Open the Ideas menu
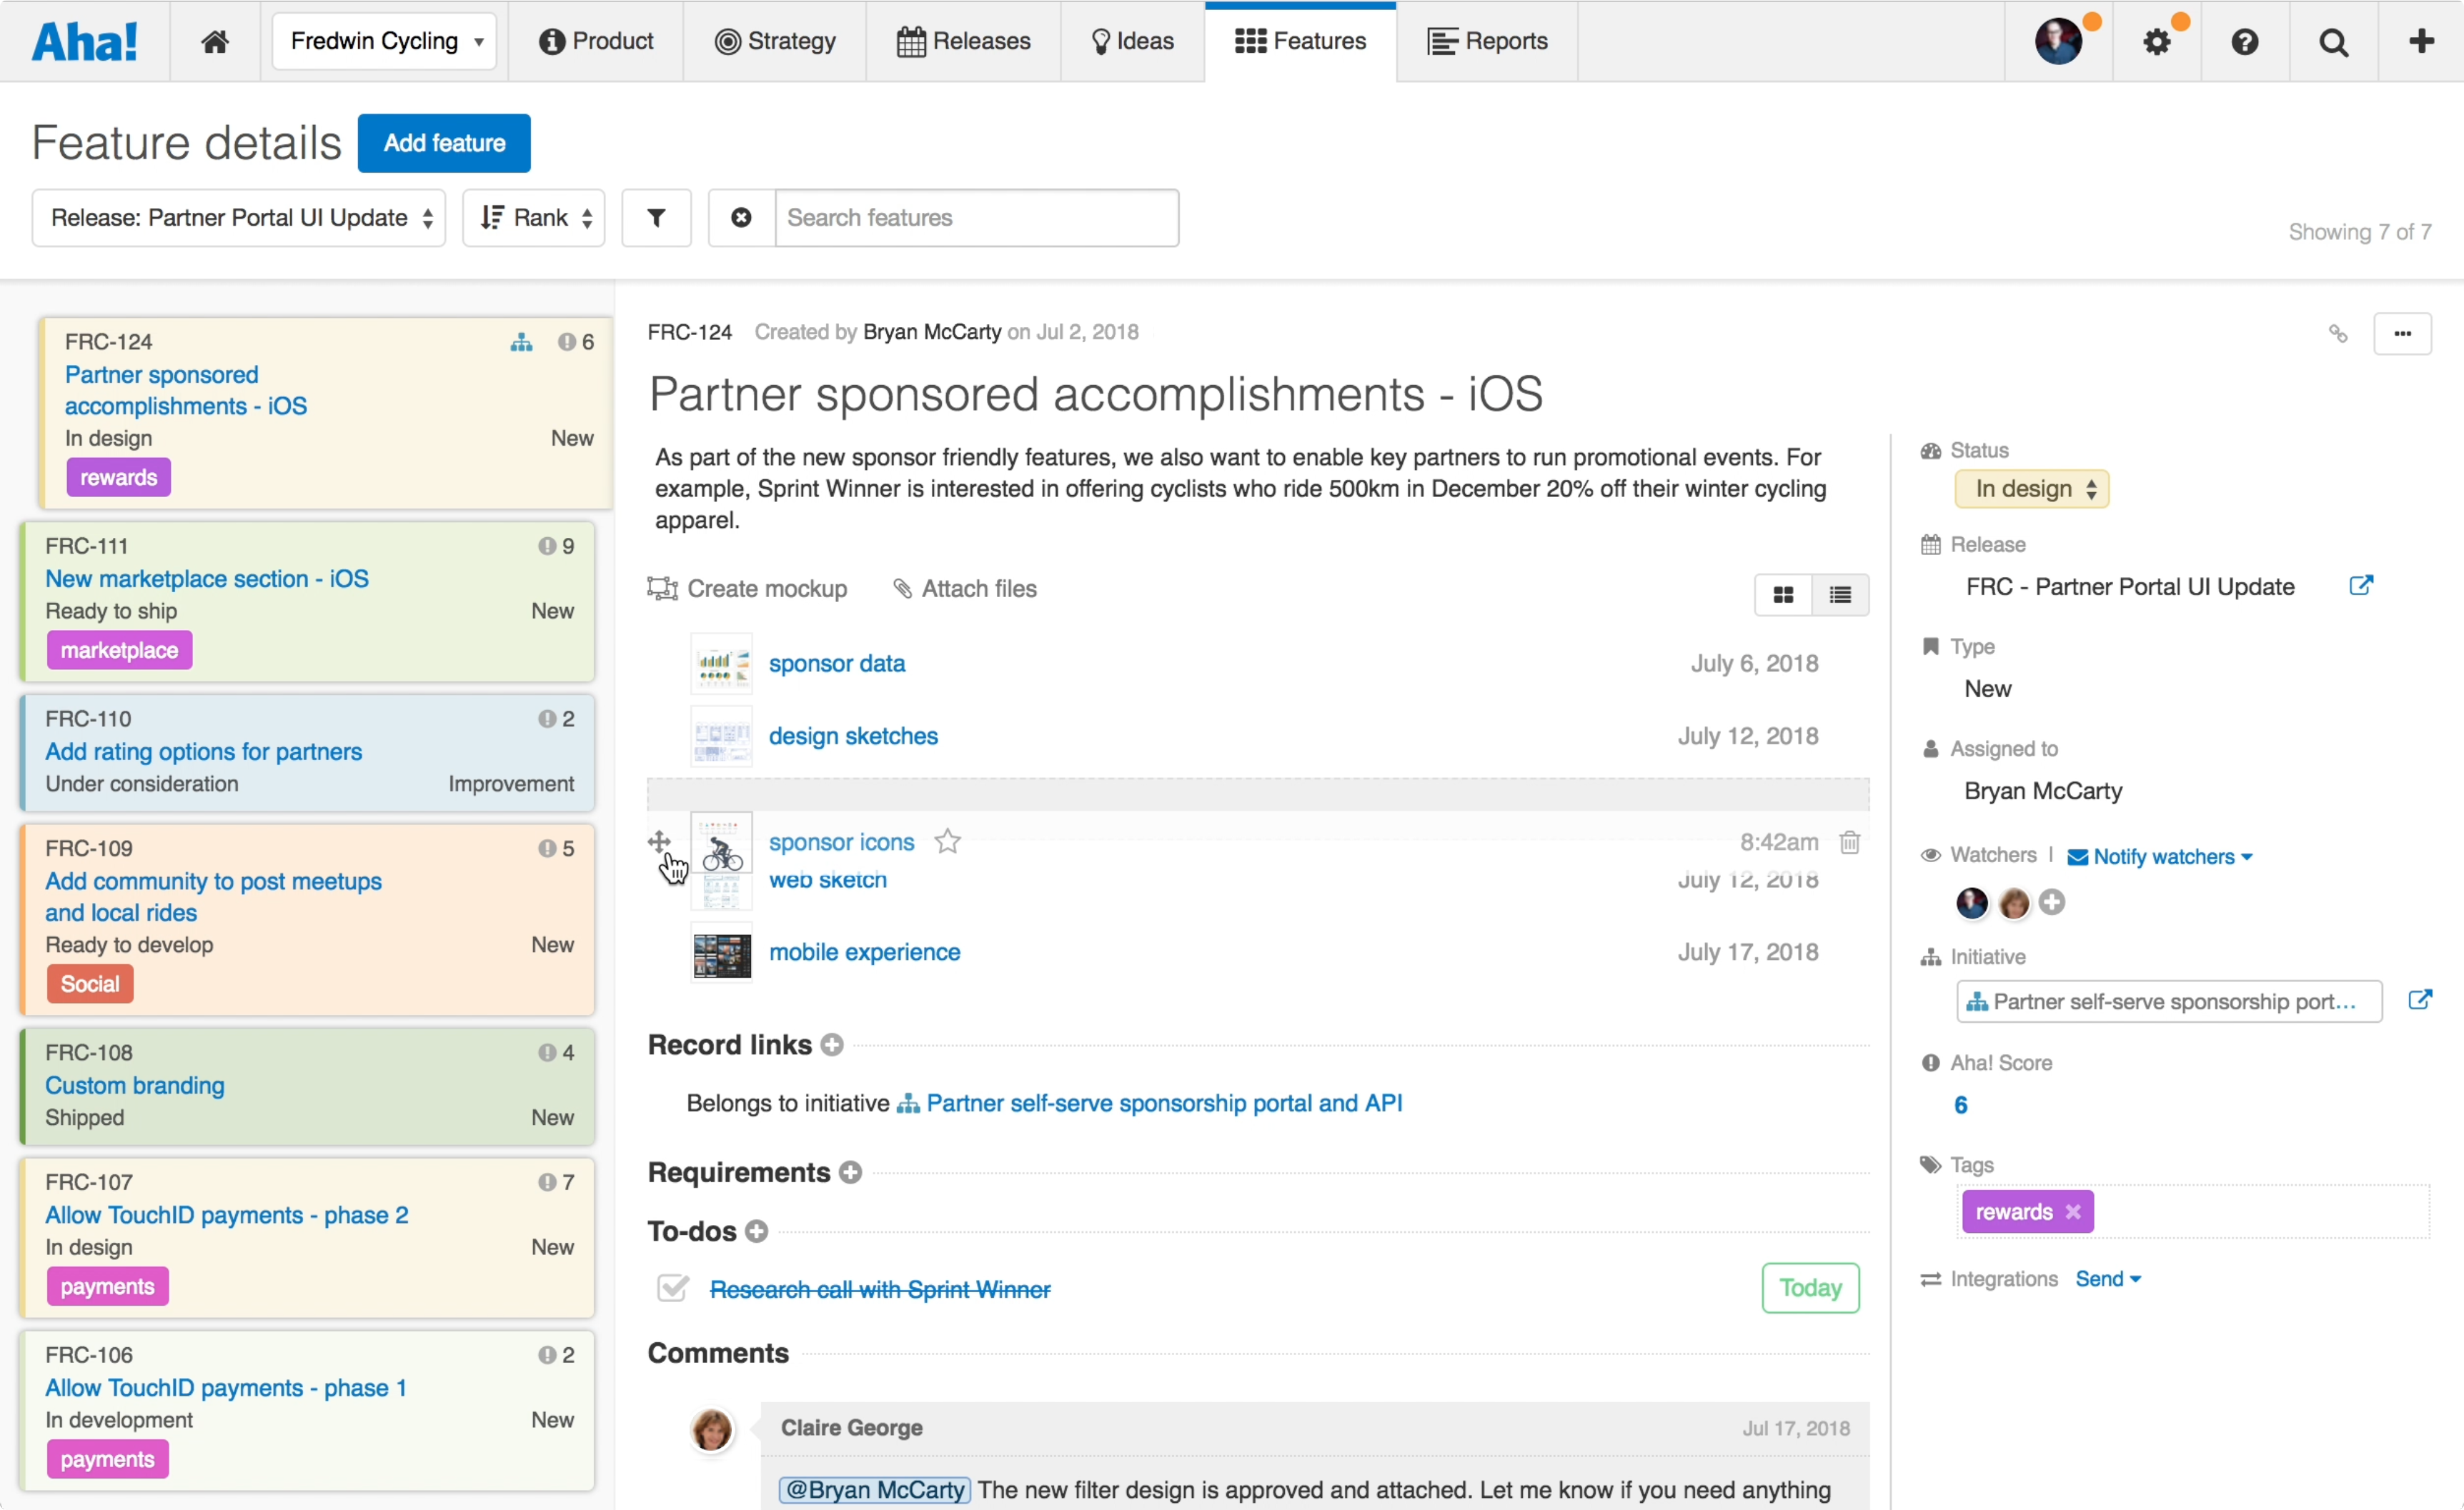Viewport: 2464px width, 1510px height. tap(1132, 41)
